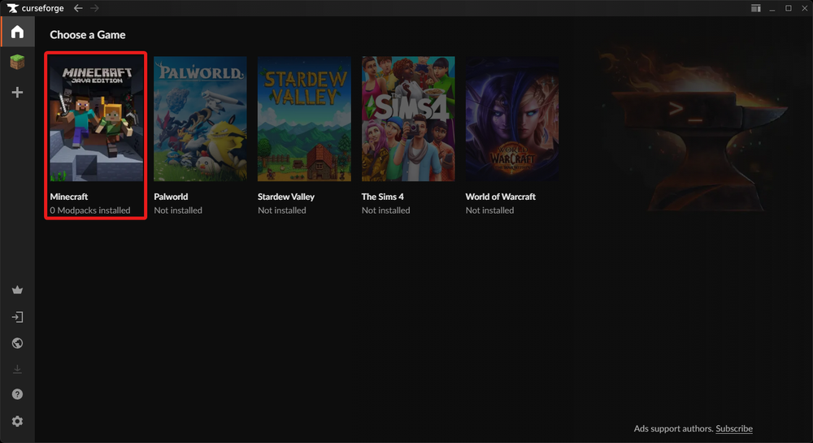Open the Home icon in sidebar
The width and height of the screenshot is (813, 443).
17,33
